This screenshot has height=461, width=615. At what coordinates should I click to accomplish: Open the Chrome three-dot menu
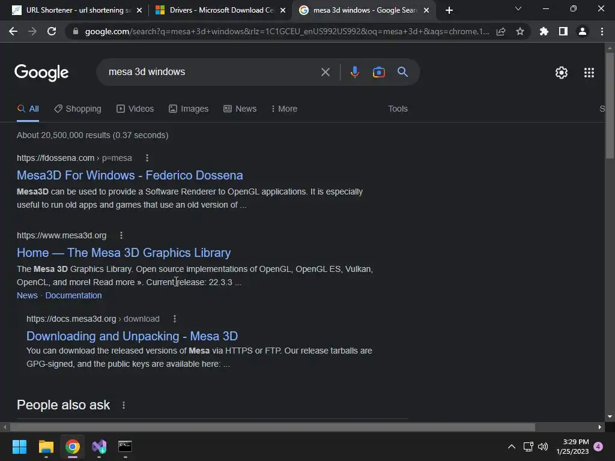point(602,31)
